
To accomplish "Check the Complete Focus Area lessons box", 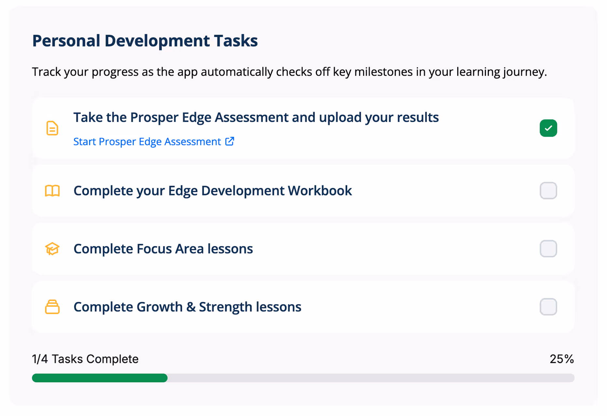I will (x=548, y=249).
